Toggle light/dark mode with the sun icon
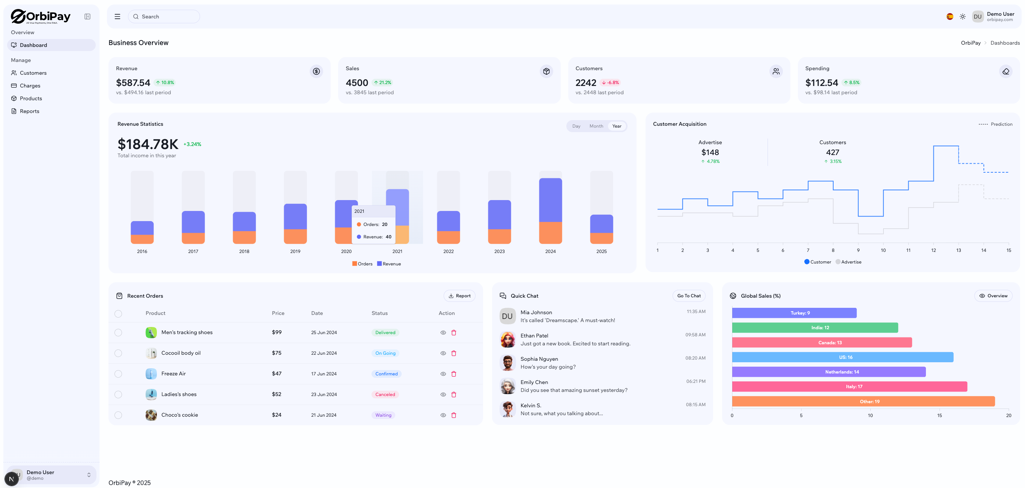Viewport: 1025px width, 488px height. (x=963, y=16)
